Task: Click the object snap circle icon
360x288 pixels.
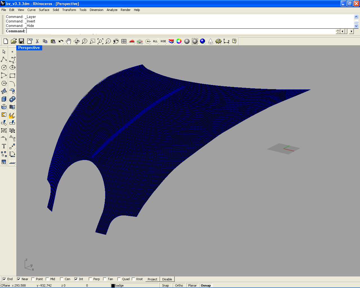Action: (147, 41)
